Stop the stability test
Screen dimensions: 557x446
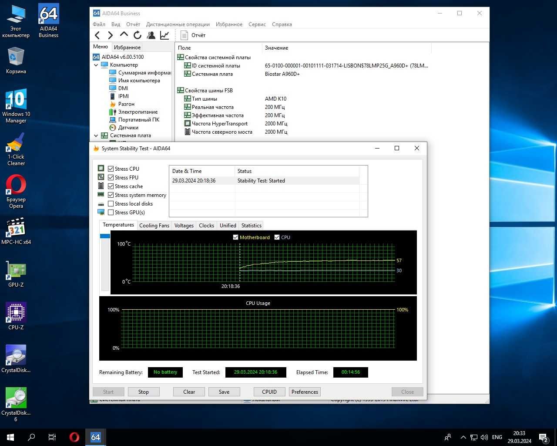coord(144,392)
